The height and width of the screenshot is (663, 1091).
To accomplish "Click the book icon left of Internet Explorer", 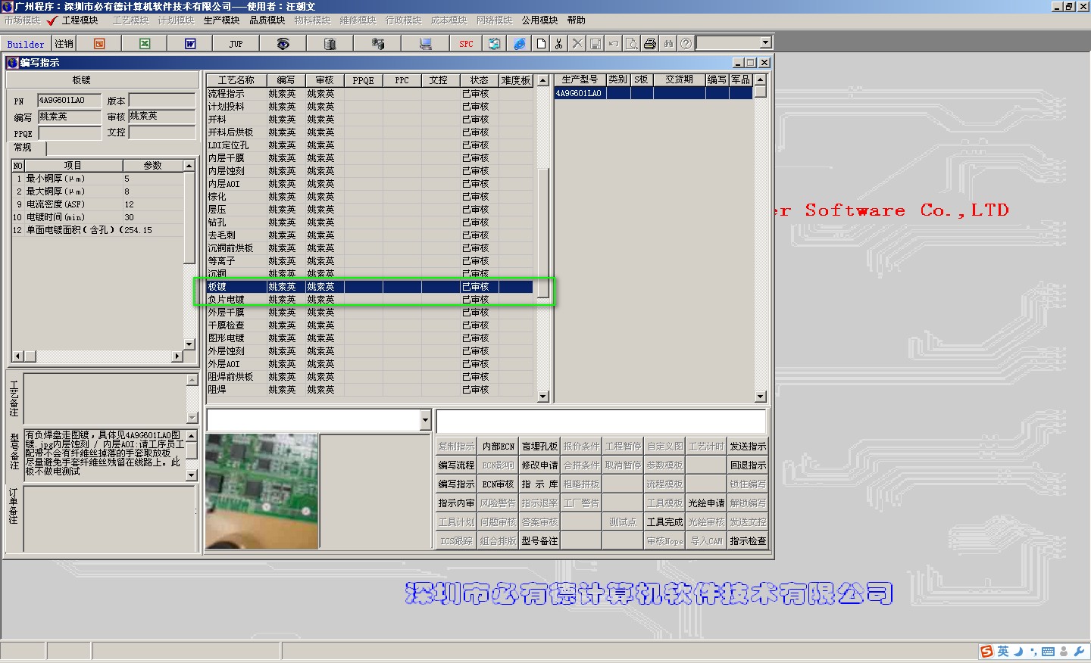I will [495, 44].
